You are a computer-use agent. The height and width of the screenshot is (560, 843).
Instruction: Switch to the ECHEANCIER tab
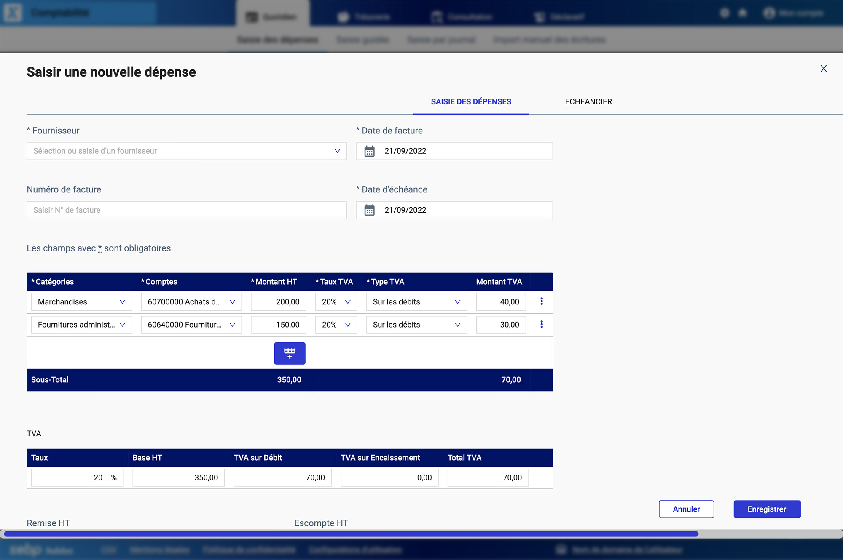point(588,101)
